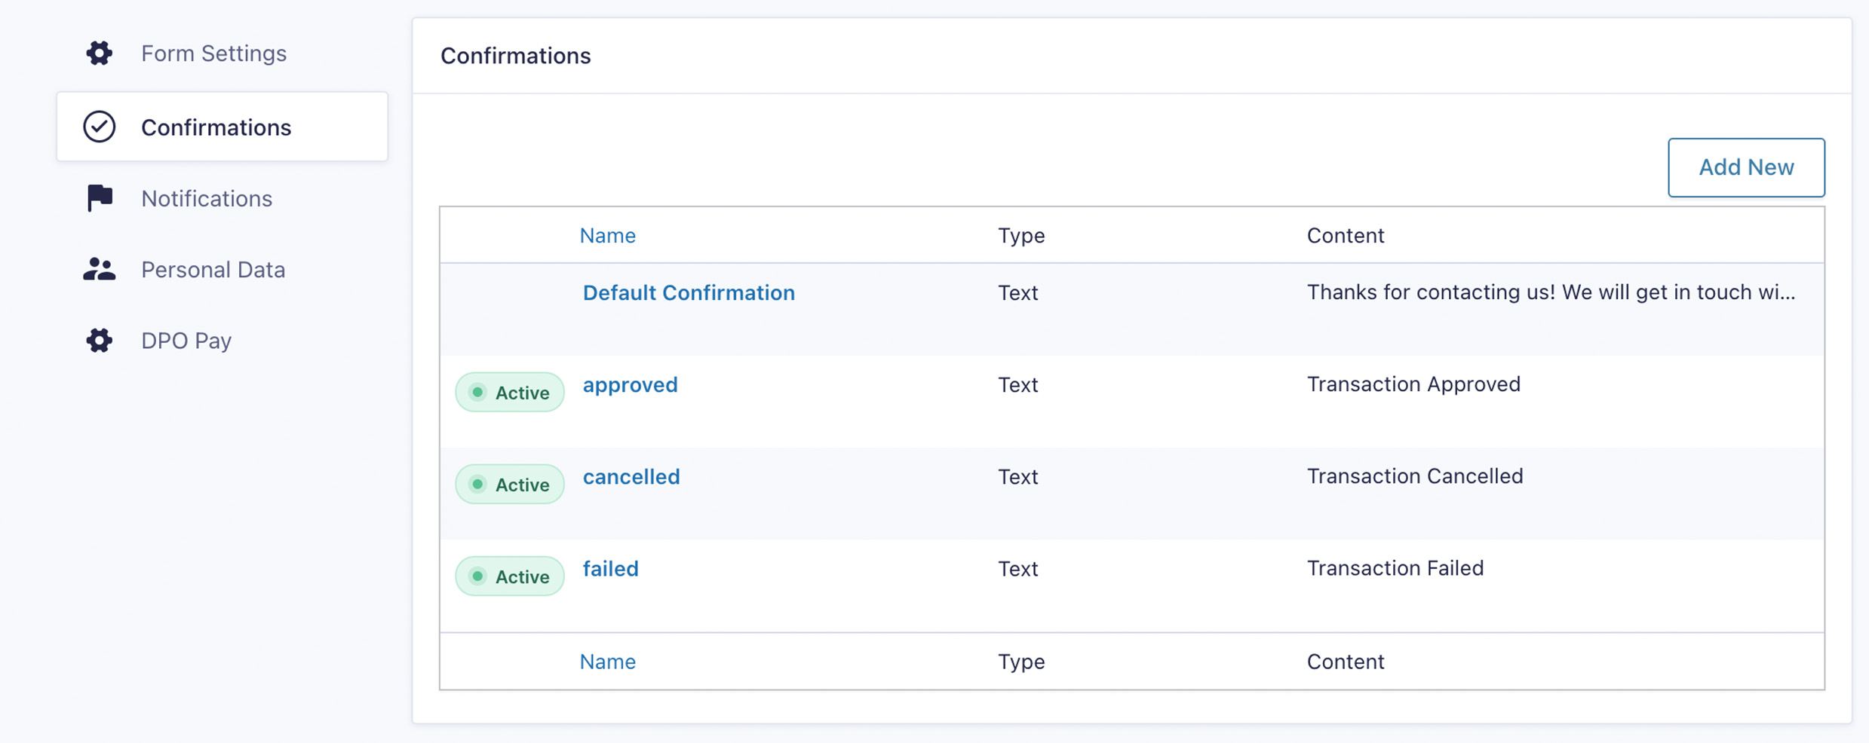1869x743 pixels.
Task: Click the 'Thanks for contacting us!' content text
Action: click(x=1551, y=292)
